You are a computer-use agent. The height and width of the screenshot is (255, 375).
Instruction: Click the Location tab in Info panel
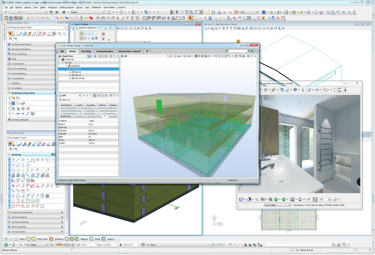tap(79, 105)
